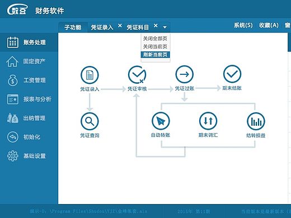The width and height of the screenshot is (291, 218).
Task: Open the 结转损益 bar chart icon
Action: pyautogui.click(x=256, y=121)
